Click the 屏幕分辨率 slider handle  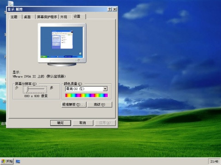[27, 89]
